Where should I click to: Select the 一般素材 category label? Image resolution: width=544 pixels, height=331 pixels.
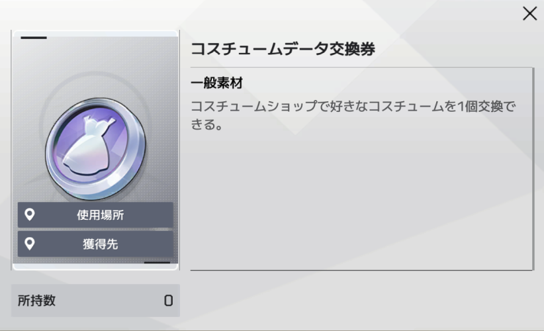pyautogui.click(x=217, y=83)
